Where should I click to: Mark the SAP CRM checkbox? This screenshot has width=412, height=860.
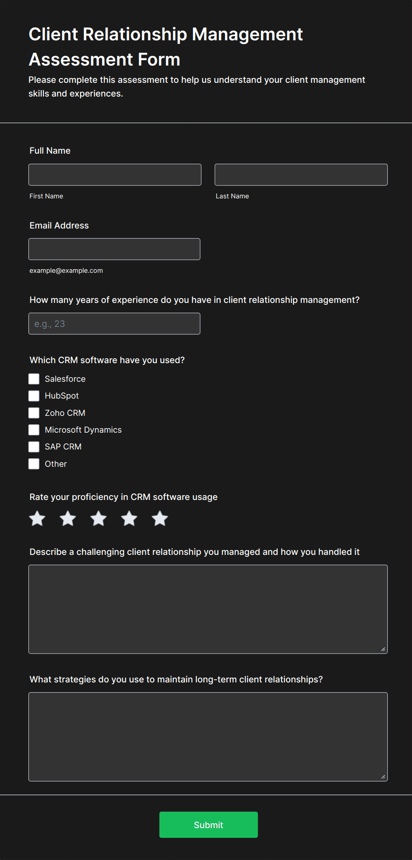34,446
